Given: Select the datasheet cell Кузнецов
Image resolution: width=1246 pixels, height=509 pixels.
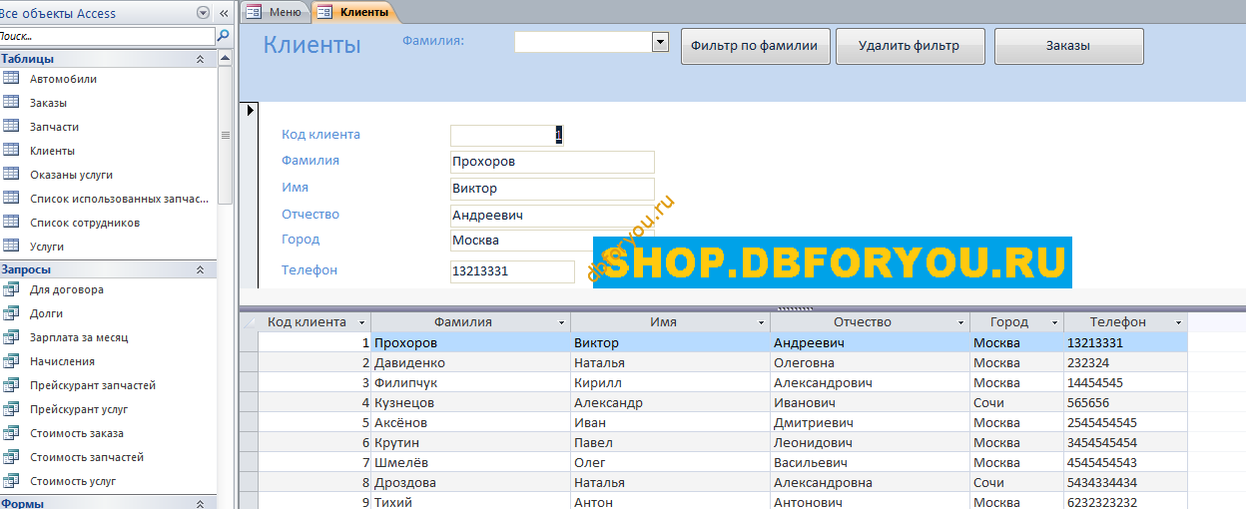Looking at the screenshot, I should 470,402.
